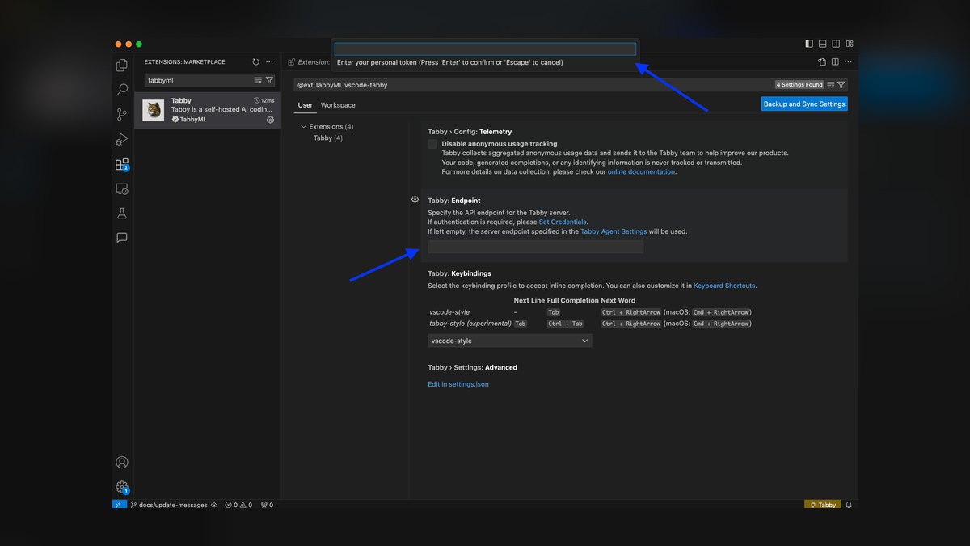
Task: Open notifications bell in status bar
Action: (x=849, y=505)
